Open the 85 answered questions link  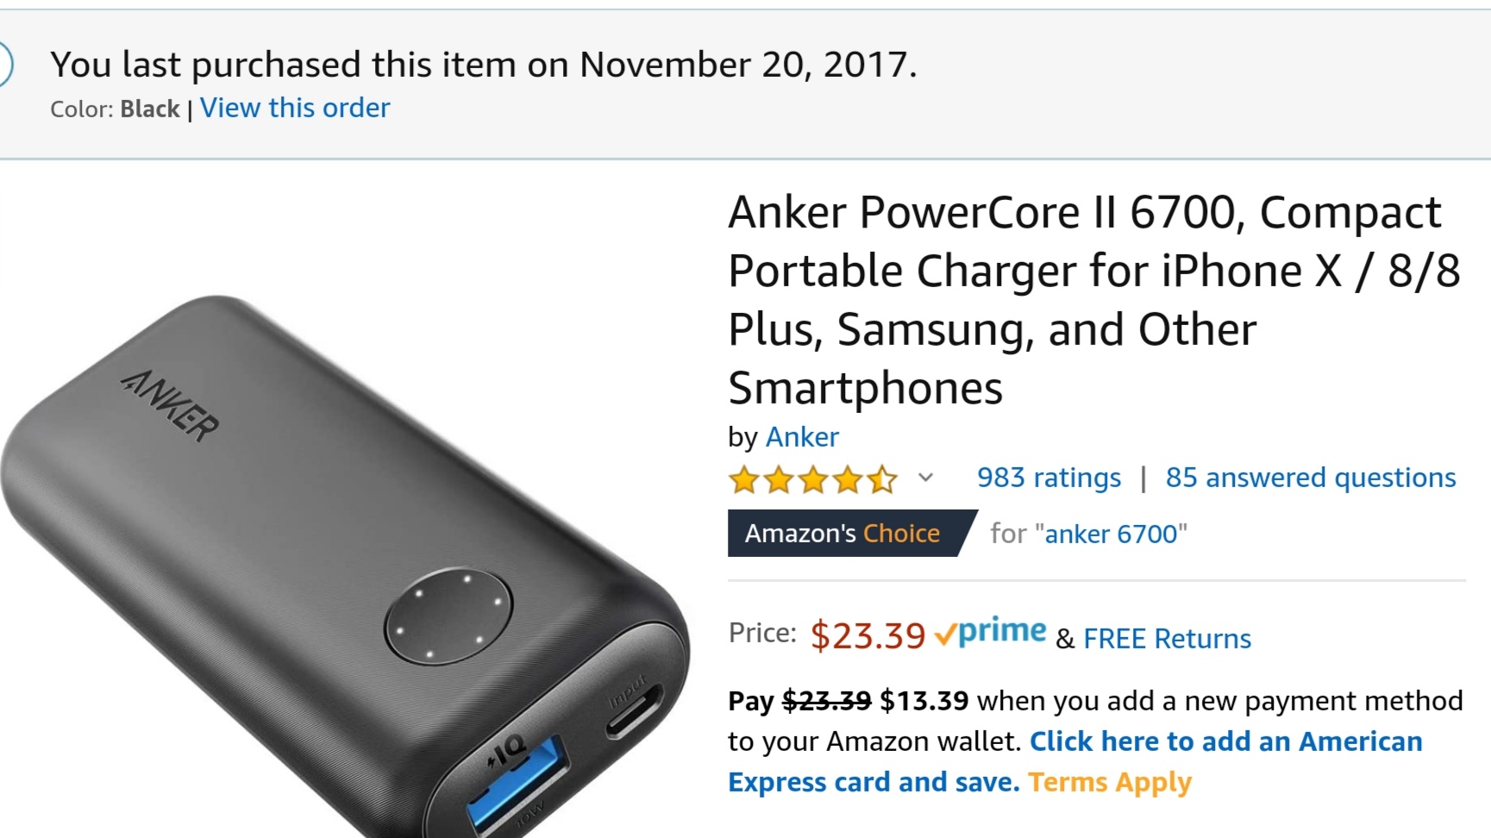pyautogui.click(x=1311, y=478)
